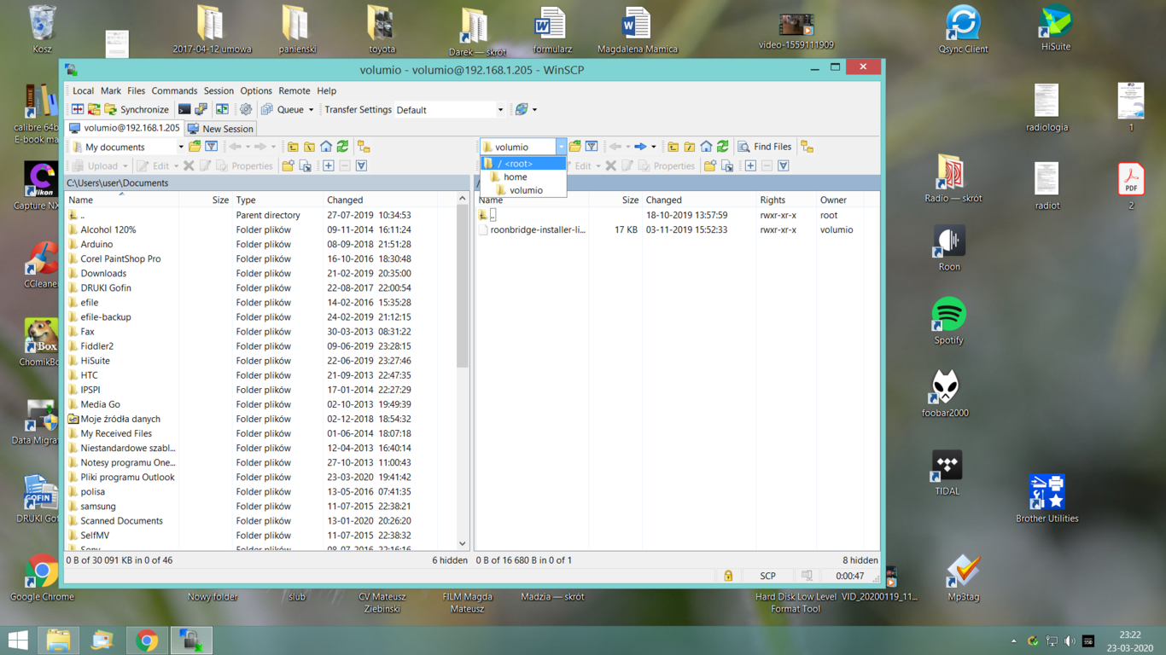Go to local parent directory icon
The image size is (1166, 655).
coord(293,147)
